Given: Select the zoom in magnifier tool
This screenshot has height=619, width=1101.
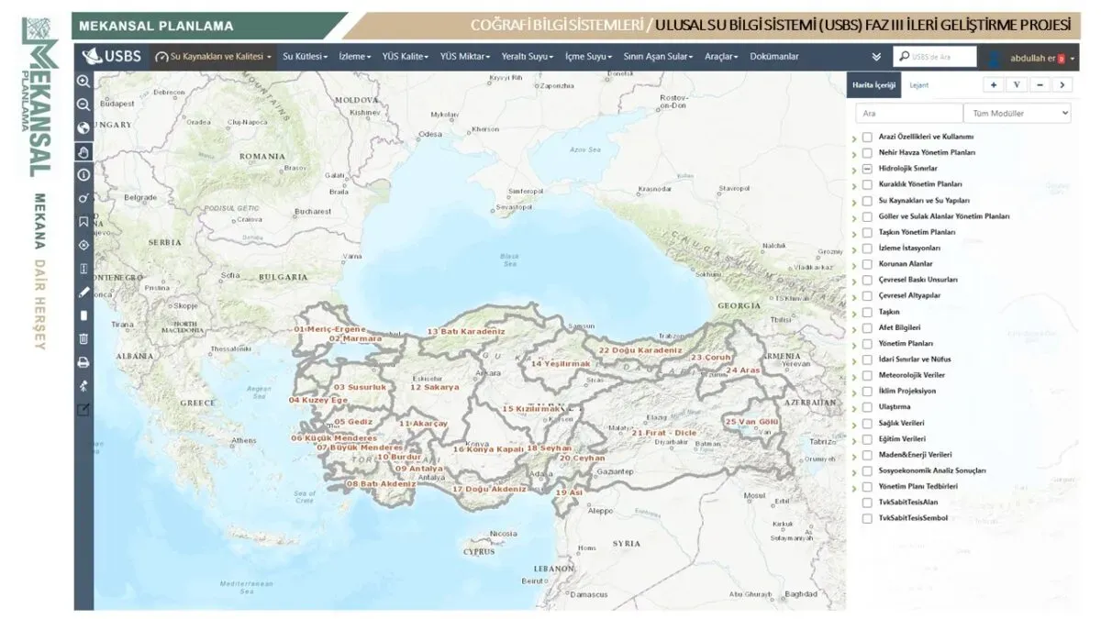Looking at the screenshot, I should click(x=83, y=81).
